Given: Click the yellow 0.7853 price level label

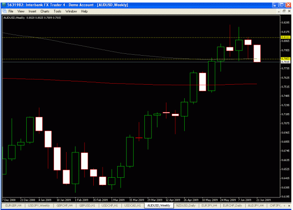Looking at the screenshot, I should pos(285,59).
